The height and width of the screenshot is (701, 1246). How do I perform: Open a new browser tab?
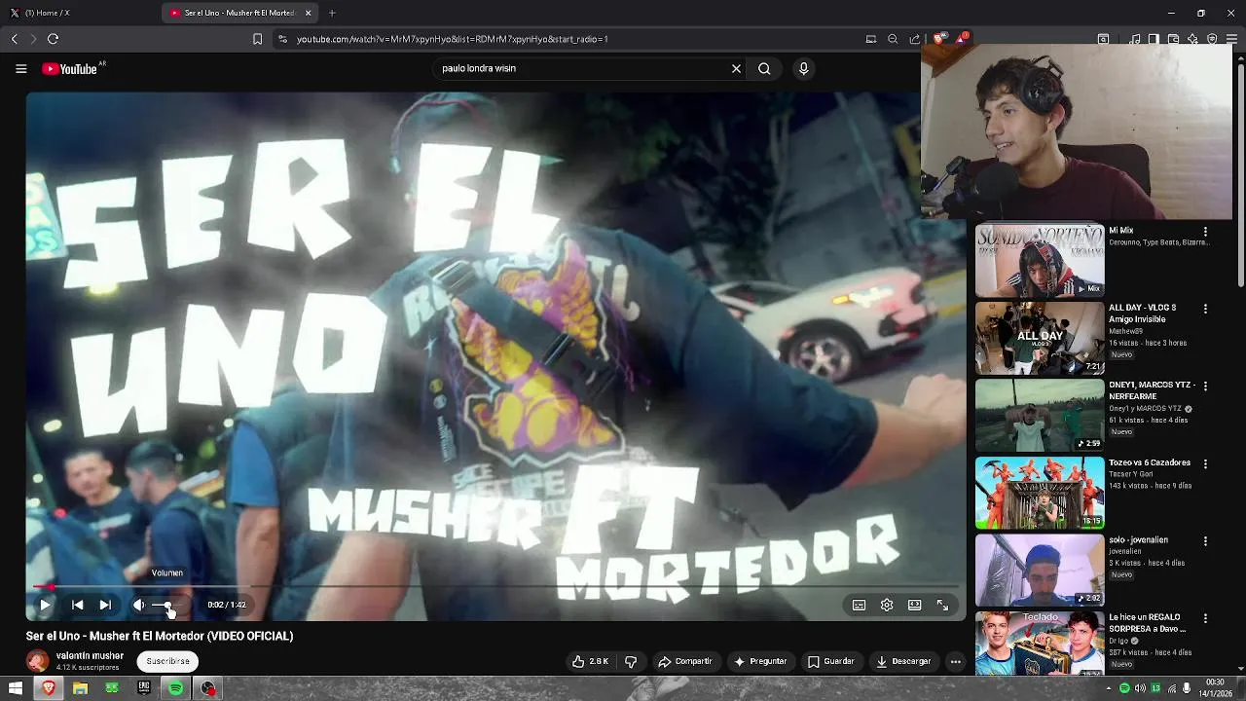(x=332, y=13)
